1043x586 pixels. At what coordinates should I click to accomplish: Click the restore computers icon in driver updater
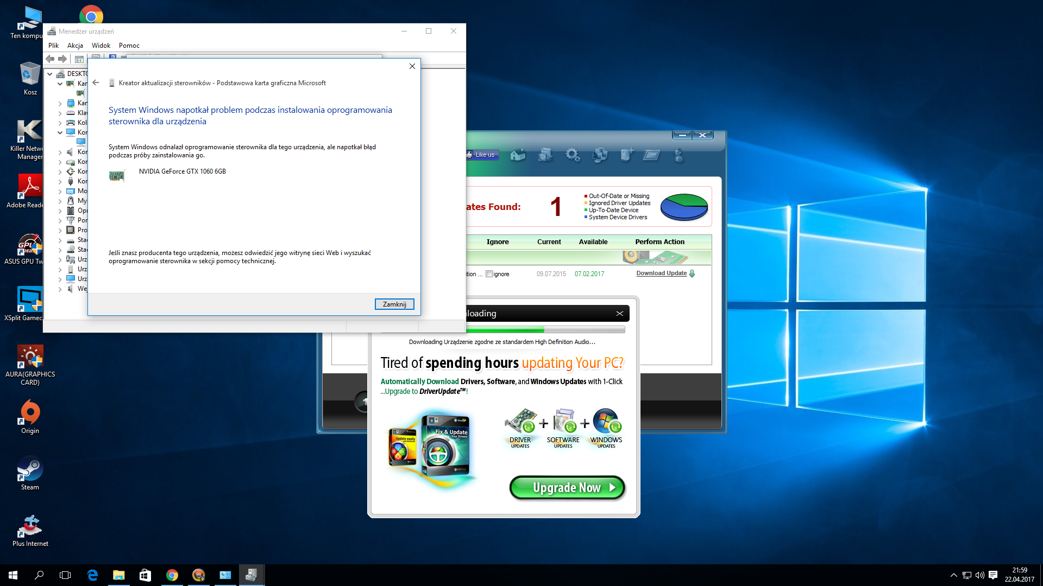click(600, 155)
